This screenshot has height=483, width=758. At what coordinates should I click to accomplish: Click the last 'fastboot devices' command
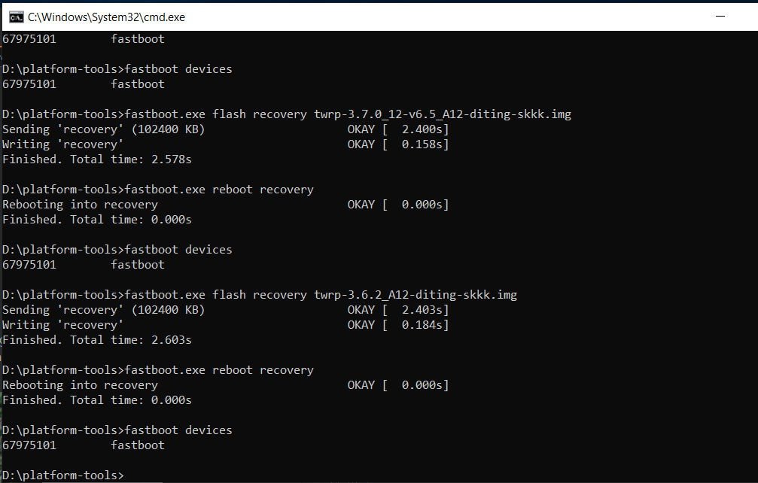pos(178,430)
